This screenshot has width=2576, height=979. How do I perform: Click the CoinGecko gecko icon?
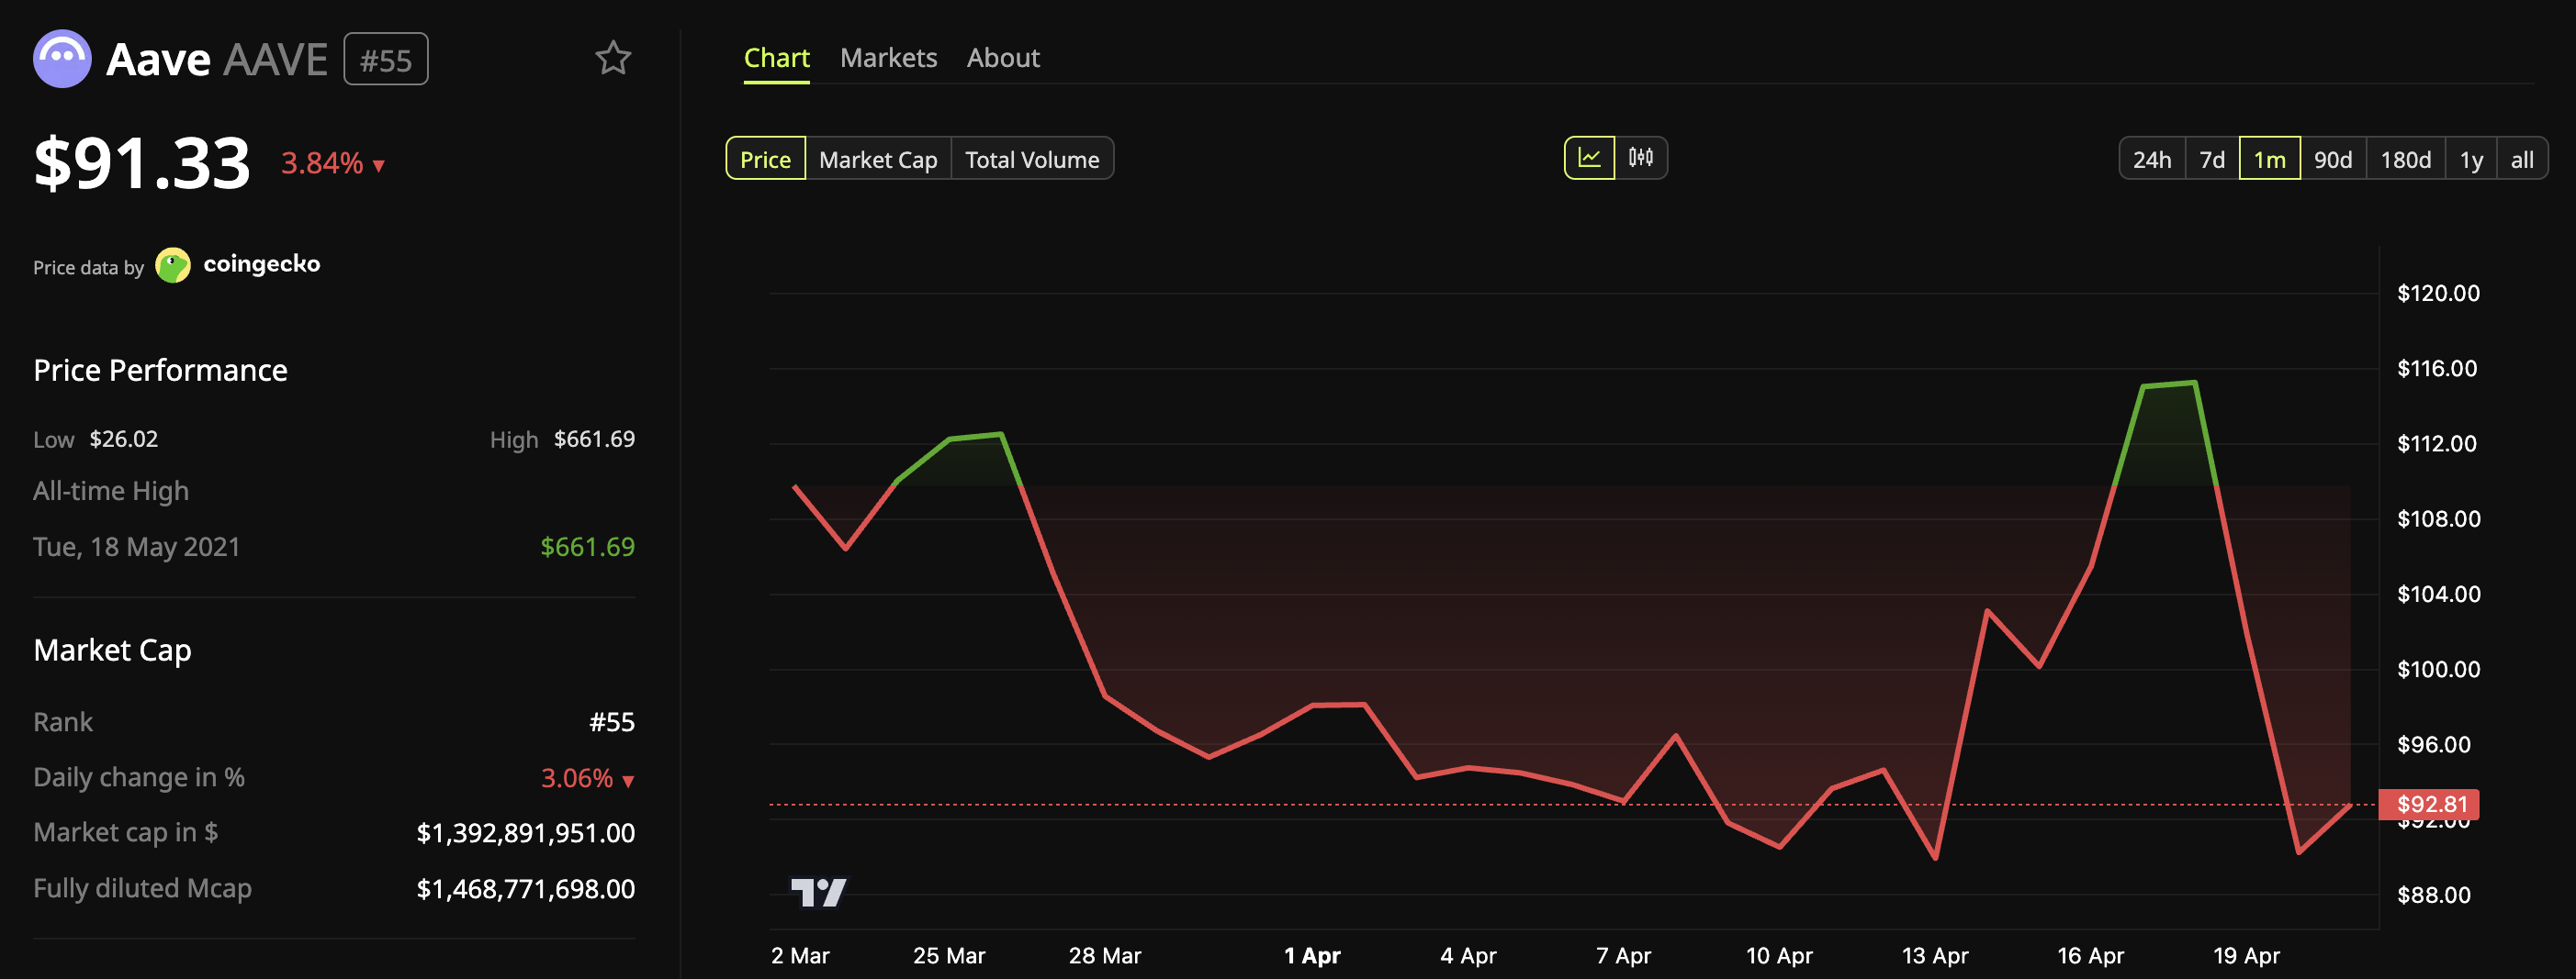coord(174,263)
